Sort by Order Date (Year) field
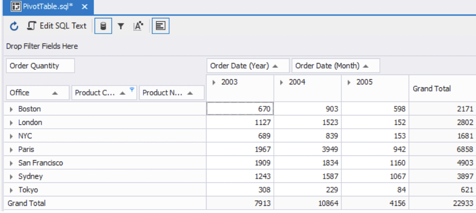The height and width of the screenshot is (213, 476). [248, 66]
